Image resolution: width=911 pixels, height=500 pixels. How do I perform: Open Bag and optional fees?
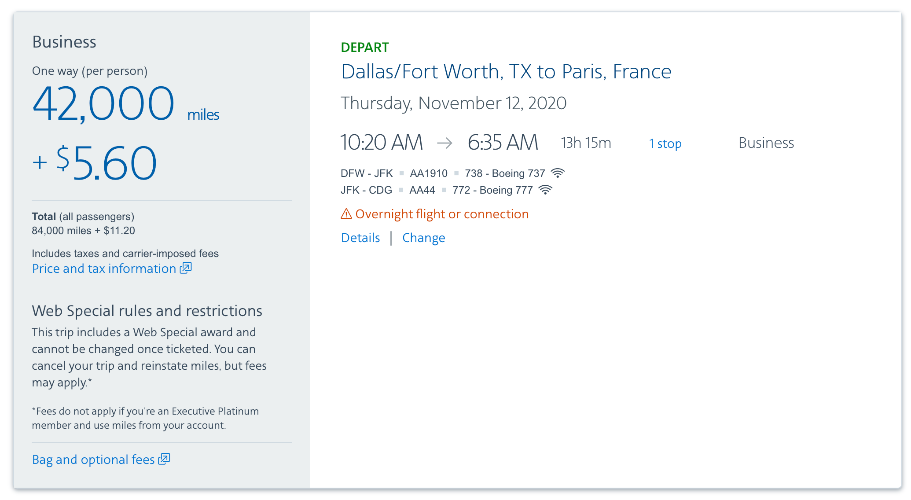click(x=93, y=460)
